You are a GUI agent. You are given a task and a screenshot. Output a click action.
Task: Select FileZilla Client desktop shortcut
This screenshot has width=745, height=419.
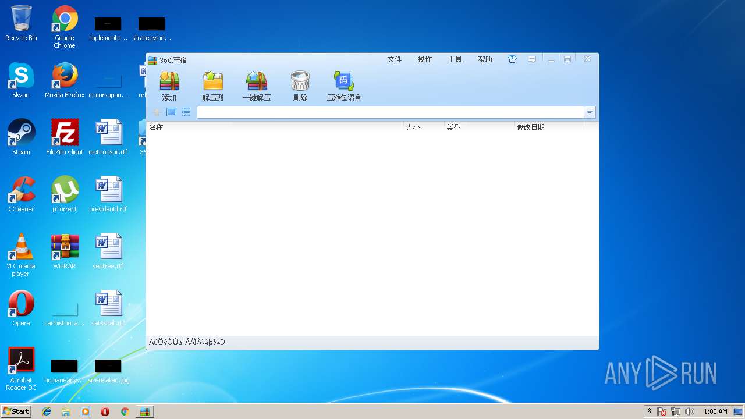coord(65,137)
